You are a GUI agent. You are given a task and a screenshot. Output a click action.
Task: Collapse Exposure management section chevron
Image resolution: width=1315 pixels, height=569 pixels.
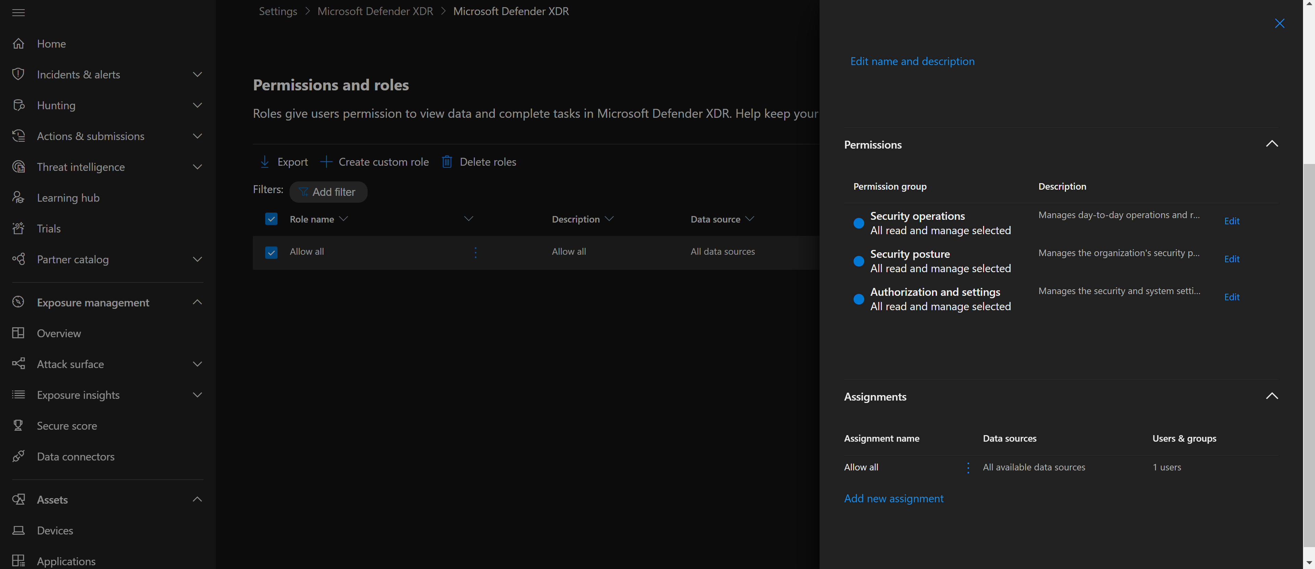click(198, 302)
